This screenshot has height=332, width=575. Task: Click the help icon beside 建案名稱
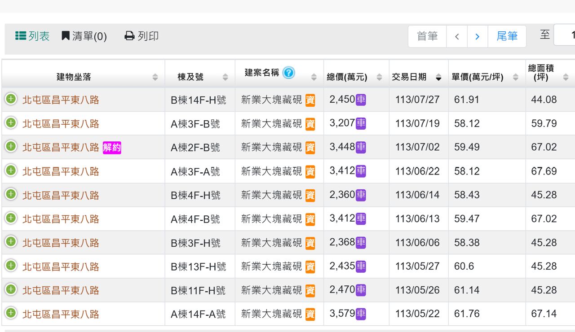[288, 72]
